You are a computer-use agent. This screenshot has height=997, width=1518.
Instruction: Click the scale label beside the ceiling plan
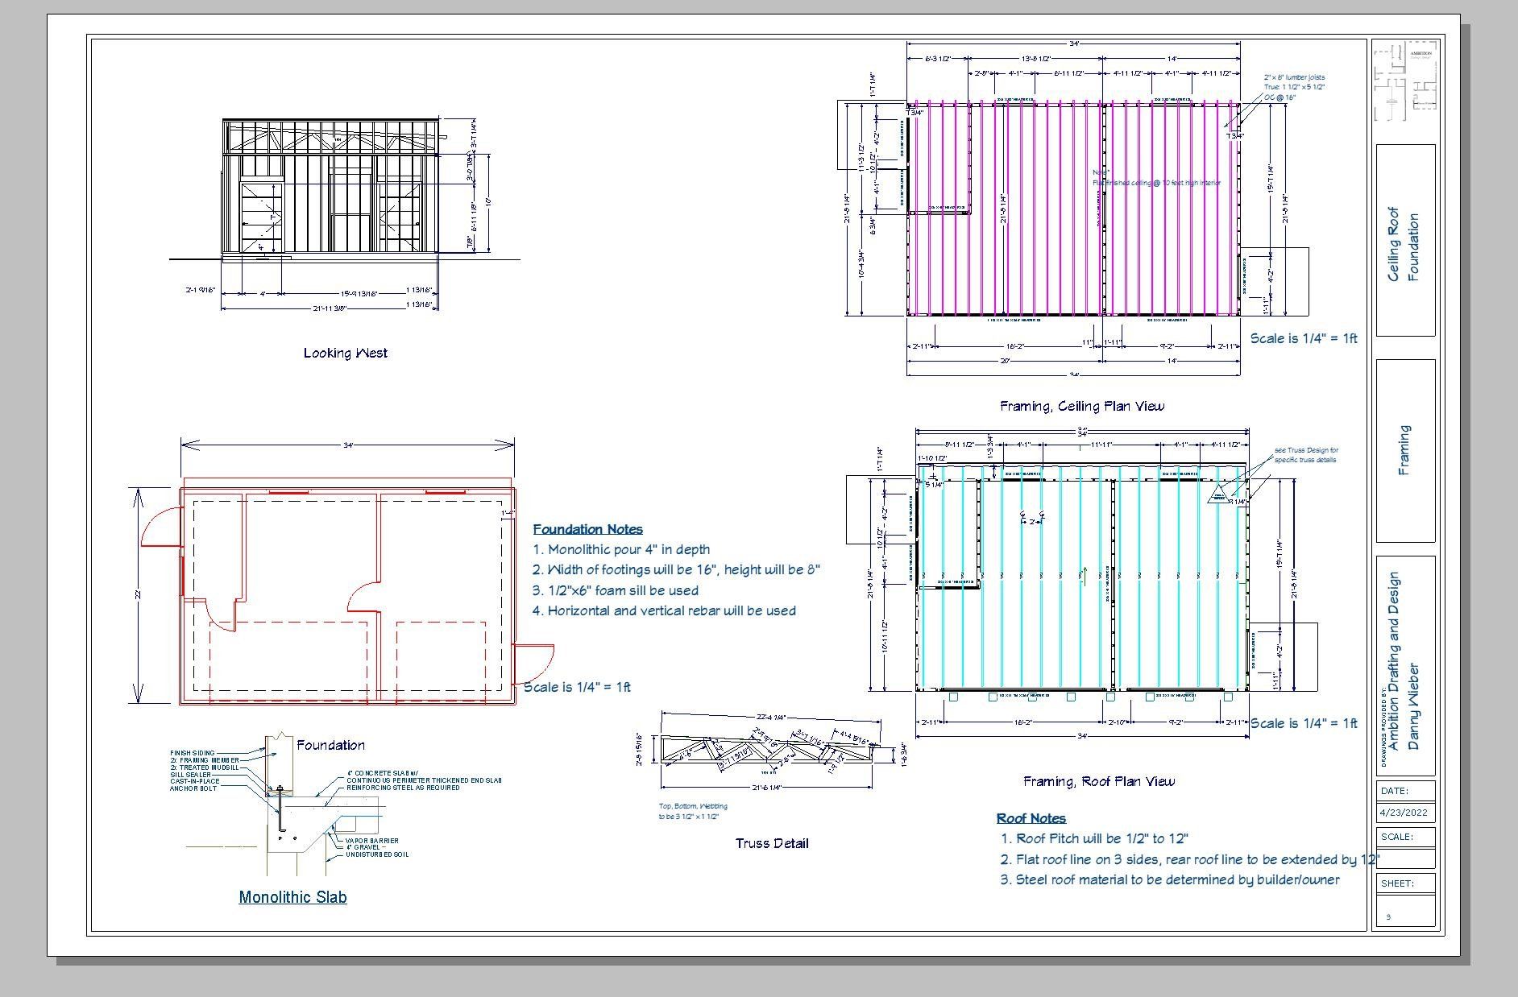[1304, 338]
